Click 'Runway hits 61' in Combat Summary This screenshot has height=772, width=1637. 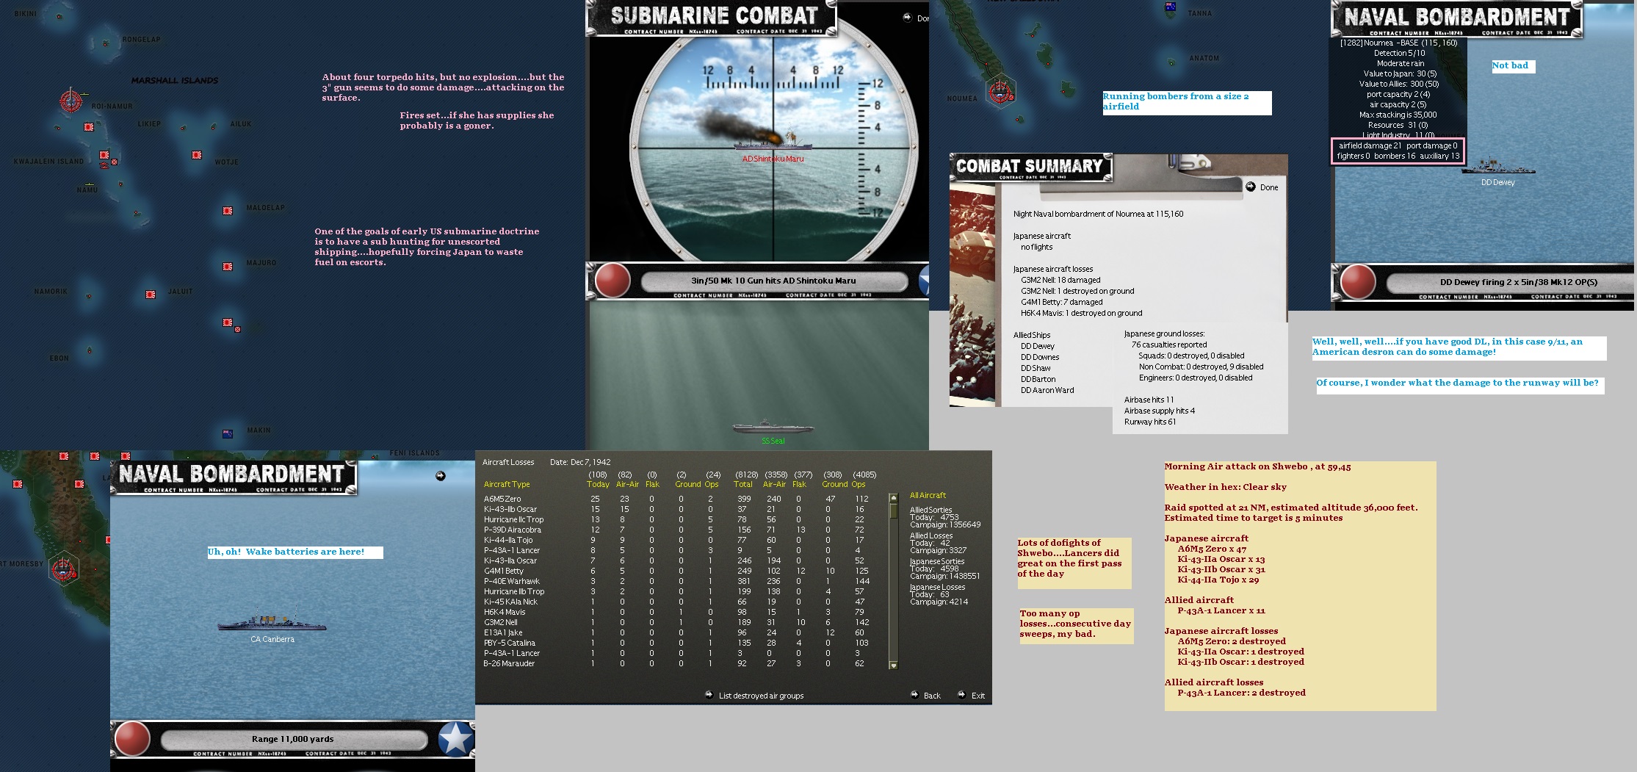coord(1150,422)
